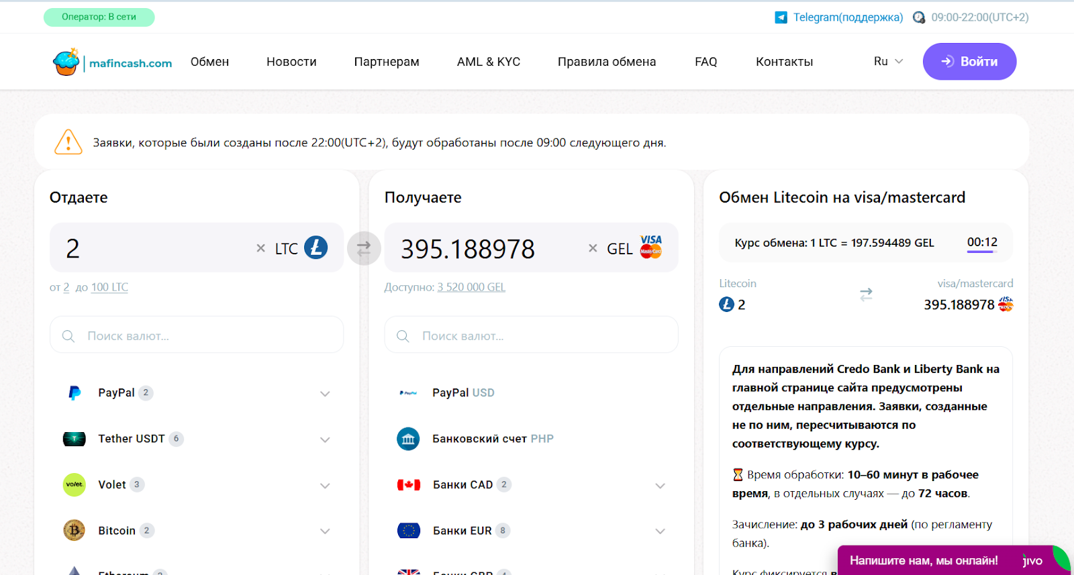Open the Новости menu item

291,62
